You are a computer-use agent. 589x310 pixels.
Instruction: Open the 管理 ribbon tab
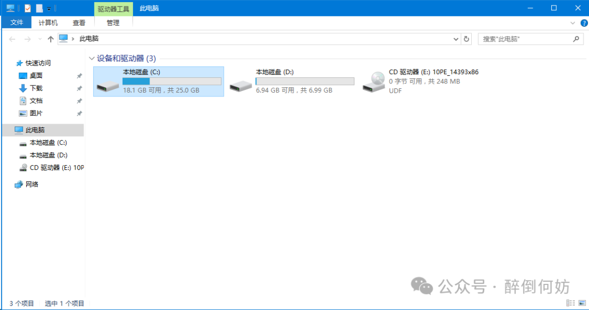point(113,23)
